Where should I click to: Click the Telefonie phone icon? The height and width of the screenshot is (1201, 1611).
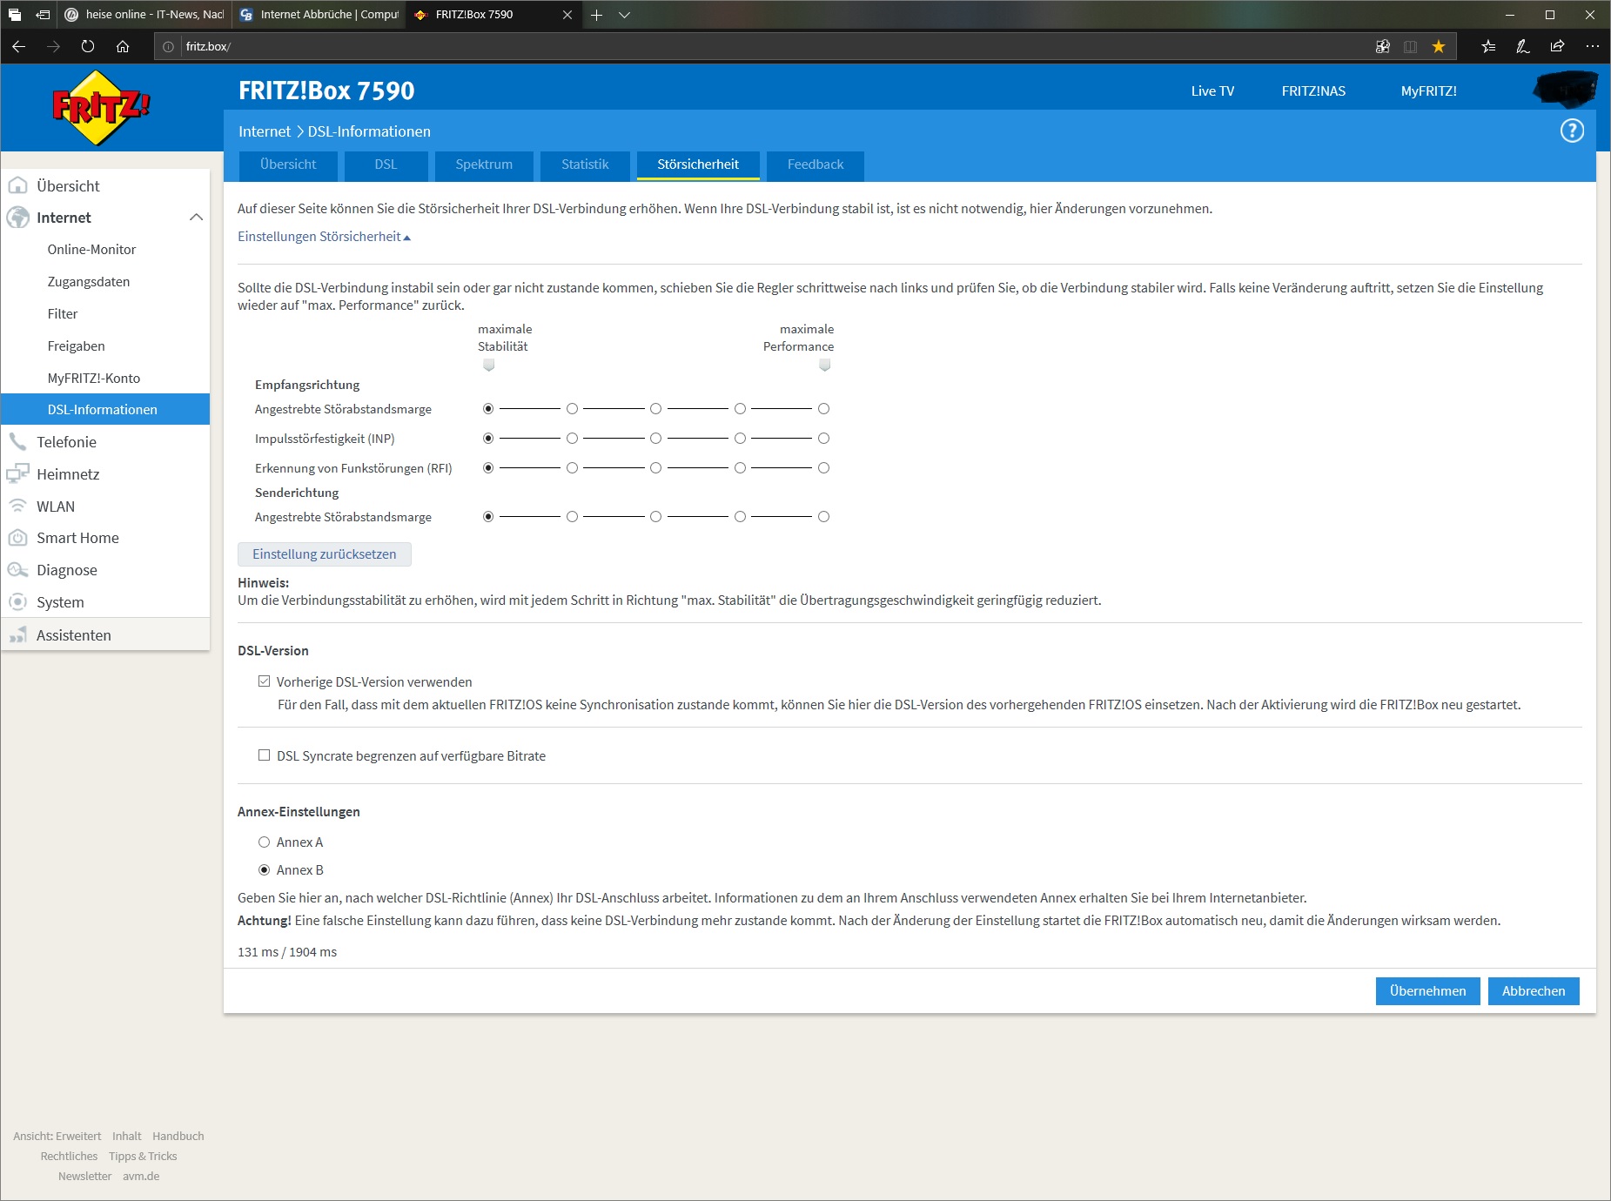pos(17,441)
